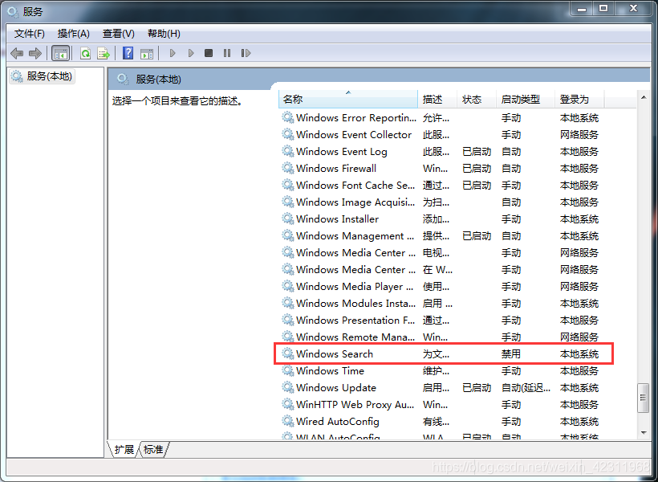Click gear icon of Windows Event Log row
The image size is (658, 482).
click(x=287, y=151)
